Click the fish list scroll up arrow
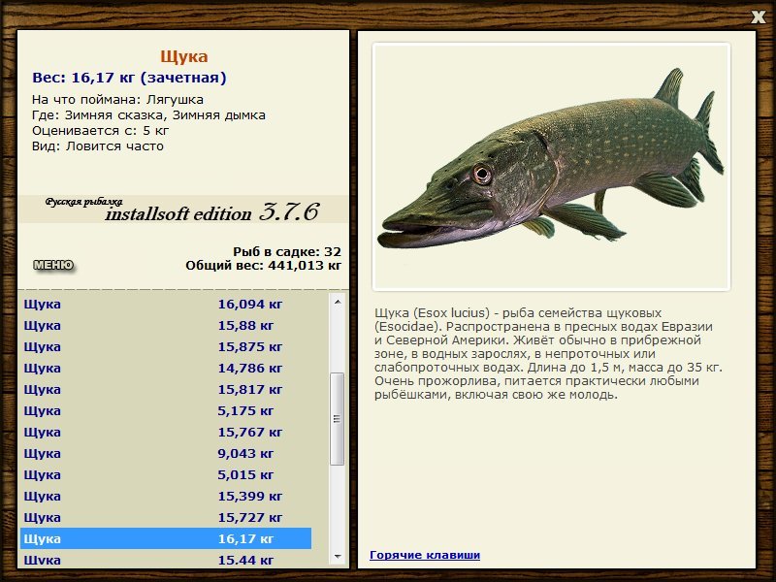The image size is (776, 582). pos(338,302)
